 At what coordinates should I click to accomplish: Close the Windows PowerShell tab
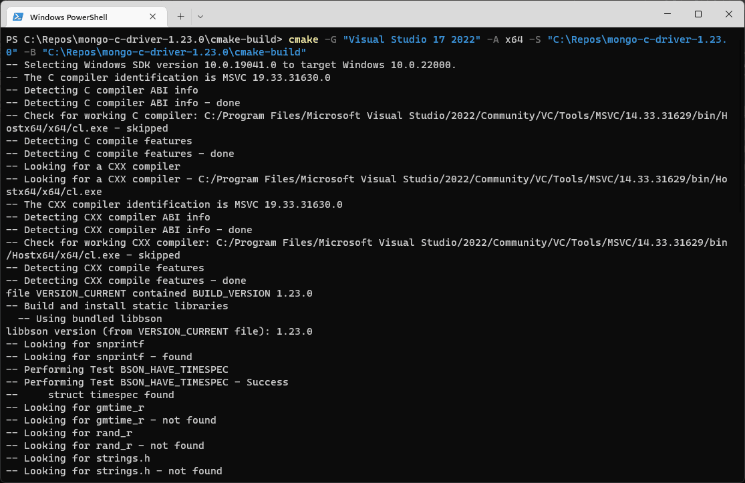(x=153, y=17)
